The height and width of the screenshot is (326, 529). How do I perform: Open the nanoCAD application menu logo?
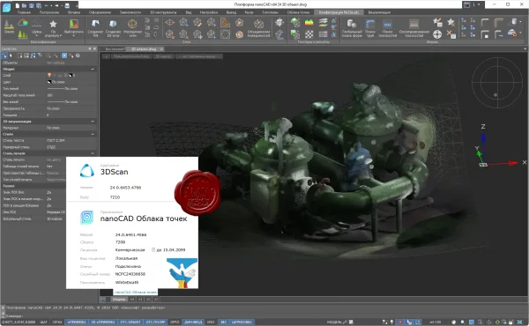tap(6, 8)
